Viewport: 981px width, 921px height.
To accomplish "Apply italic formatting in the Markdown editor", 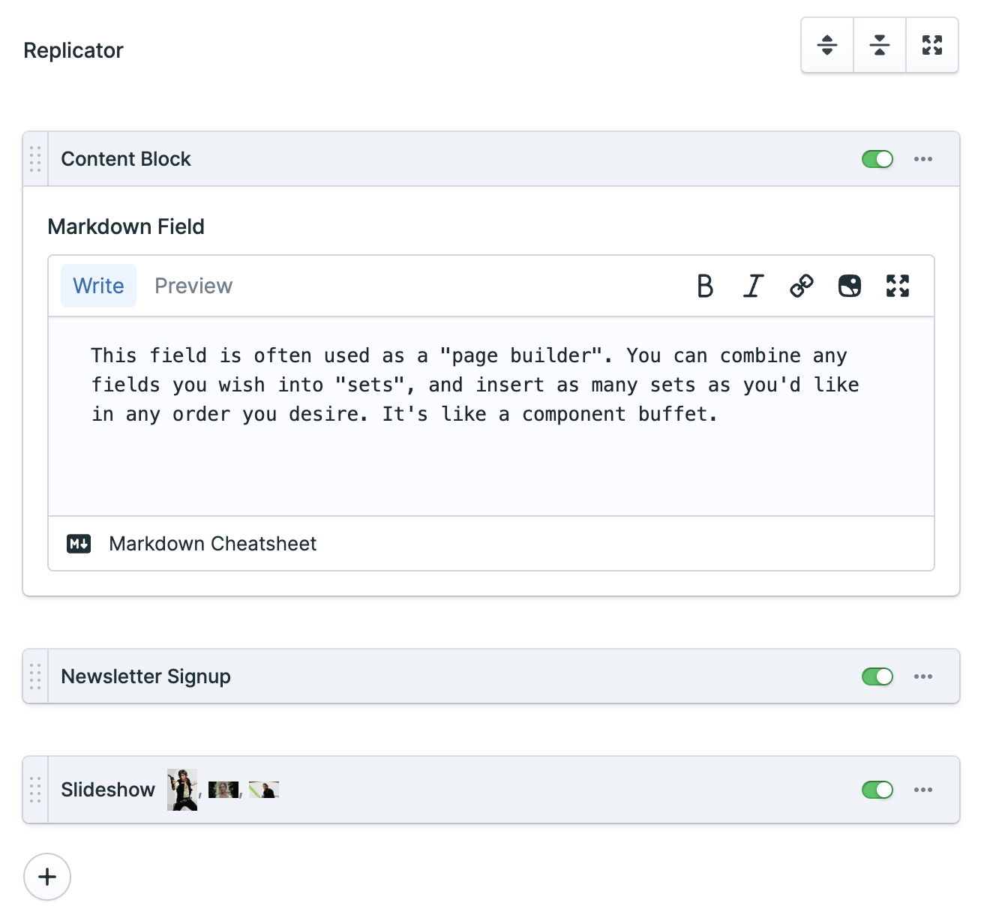I will coord(753,286).
